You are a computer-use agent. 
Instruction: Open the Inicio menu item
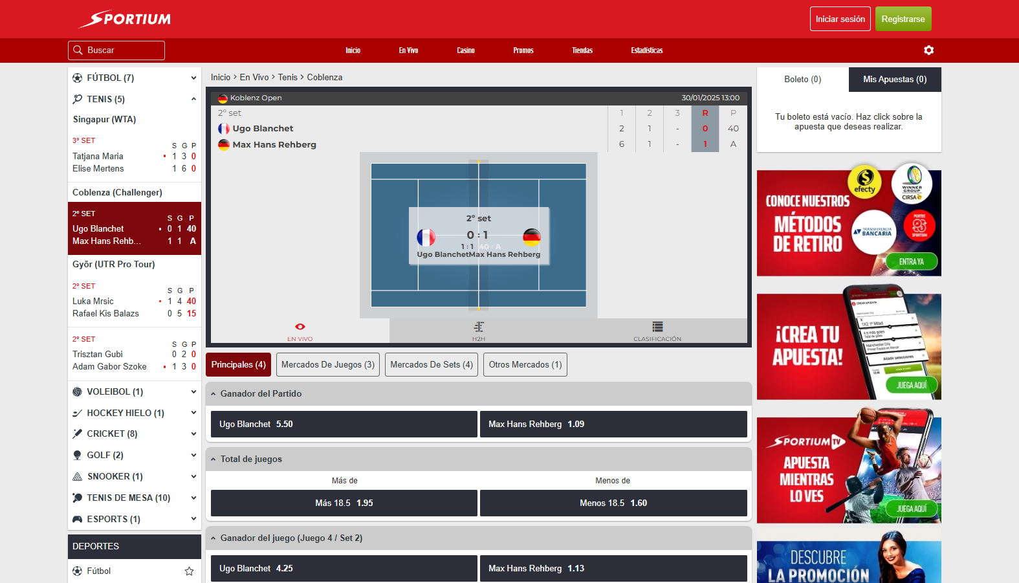coord(353,50)
